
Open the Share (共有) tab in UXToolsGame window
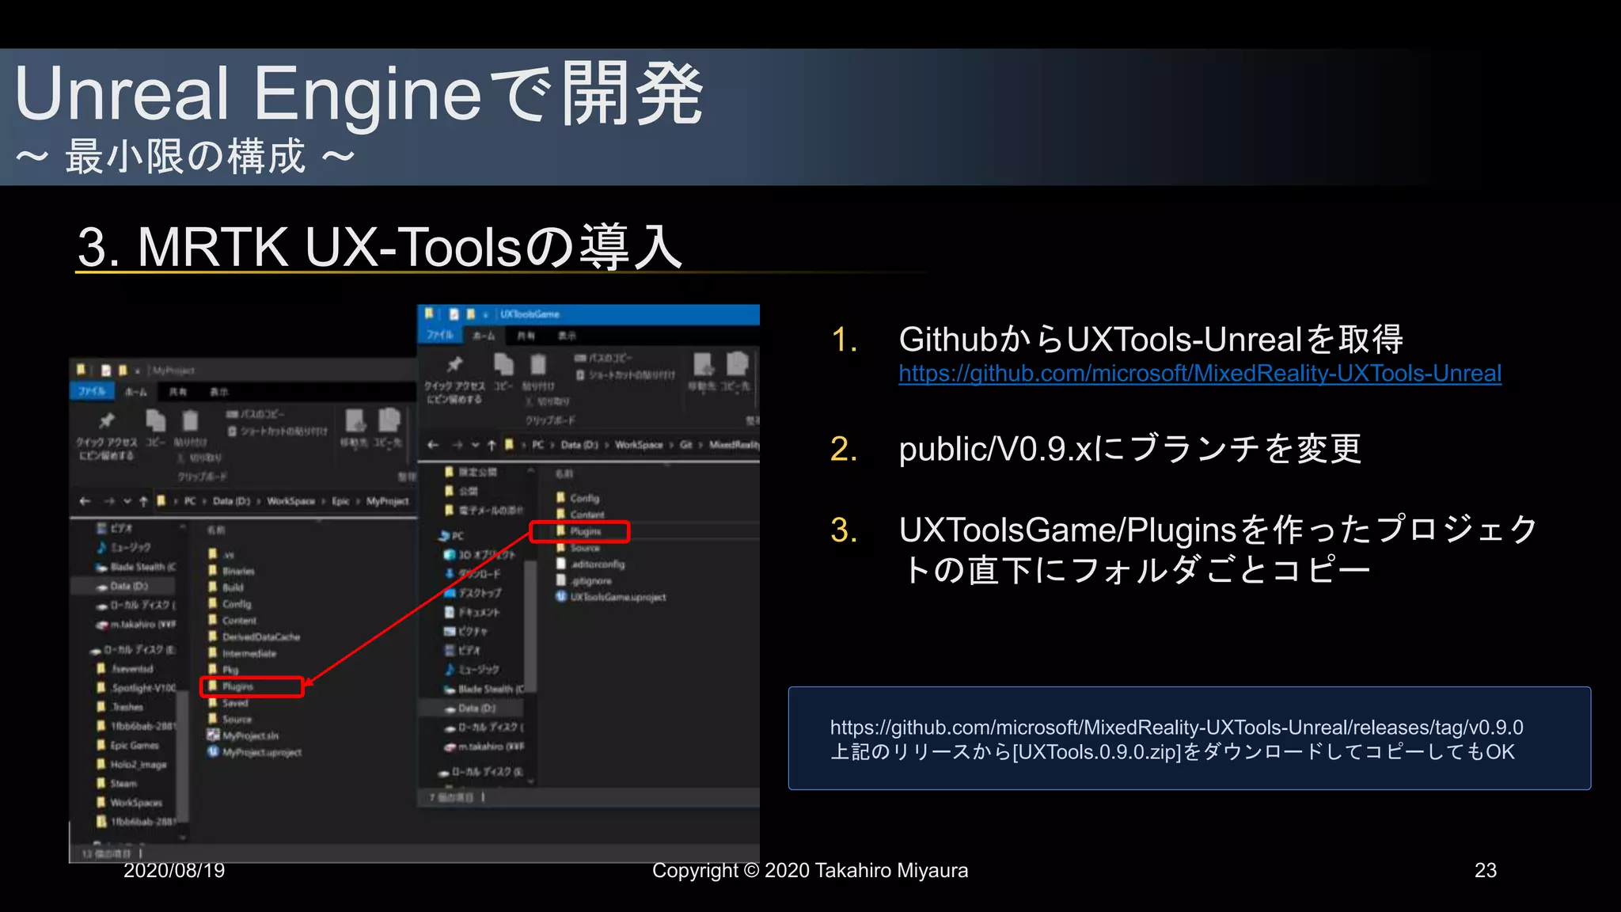tap(526, 336)
